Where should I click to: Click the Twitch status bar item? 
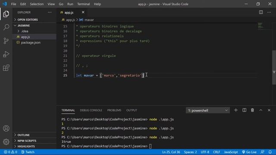[x=28, y=152]
